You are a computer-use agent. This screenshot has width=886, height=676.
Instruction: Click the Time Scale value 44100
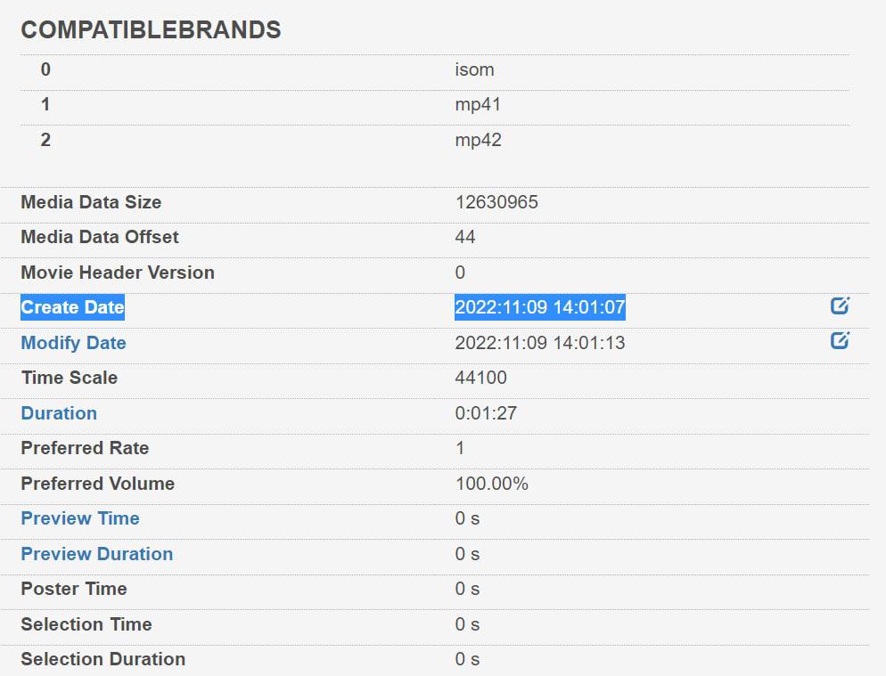(480, 378)
